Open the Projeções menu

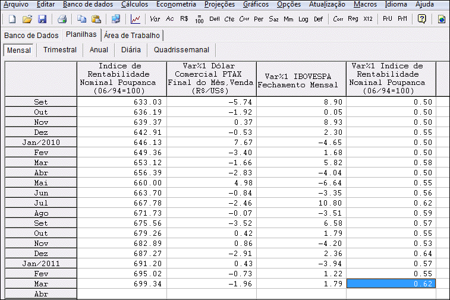[219, 4]
